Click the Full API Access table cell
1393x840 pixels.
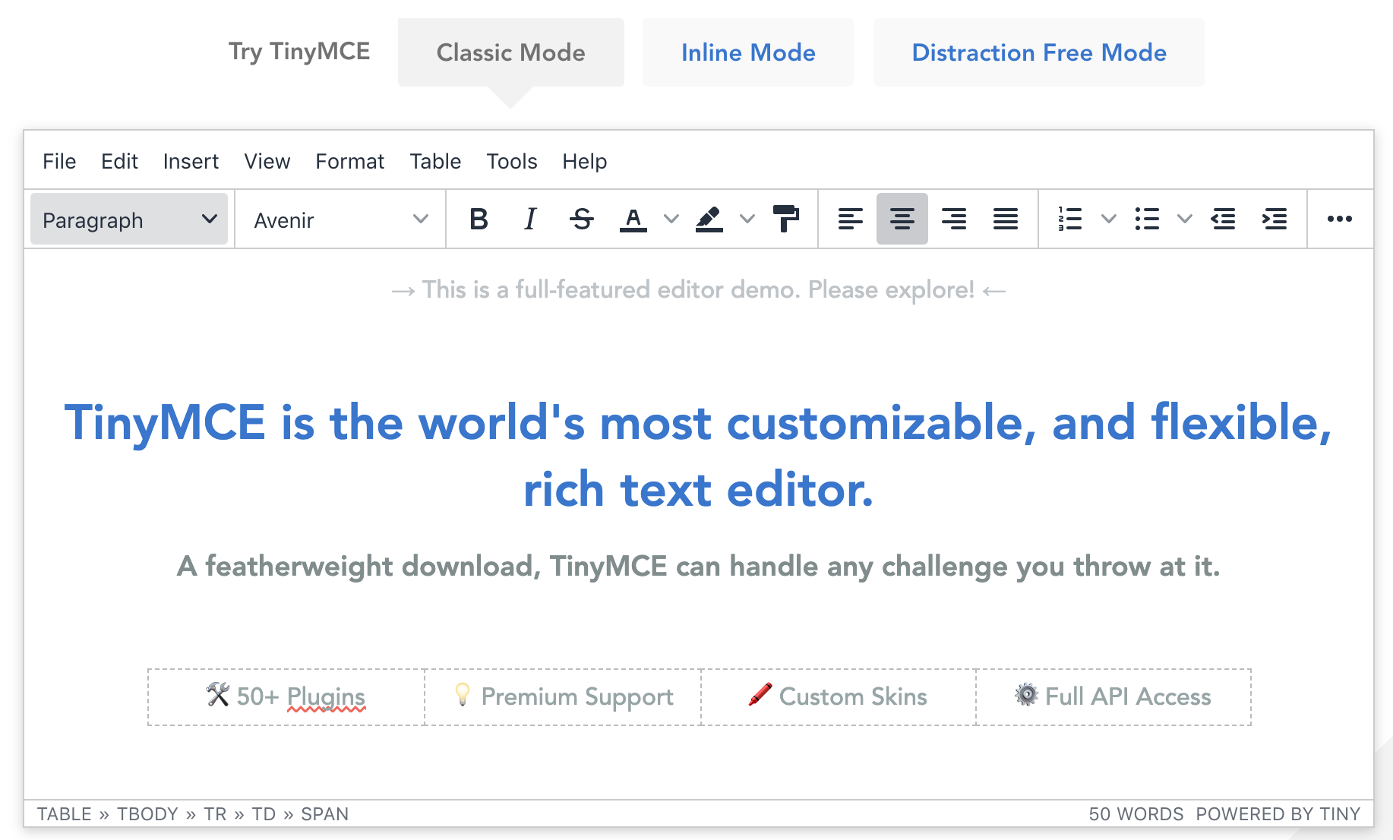pyautogui.click(x=1113, y=697)
